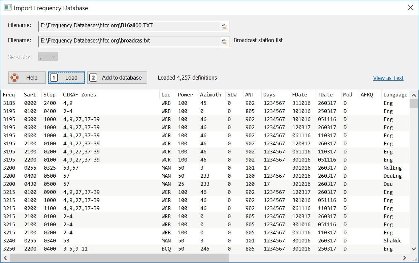Click the "2" badge on Add to database

point(93,77)
